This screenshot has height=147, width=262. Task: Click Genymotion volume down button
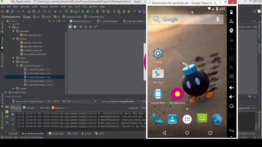231,97
